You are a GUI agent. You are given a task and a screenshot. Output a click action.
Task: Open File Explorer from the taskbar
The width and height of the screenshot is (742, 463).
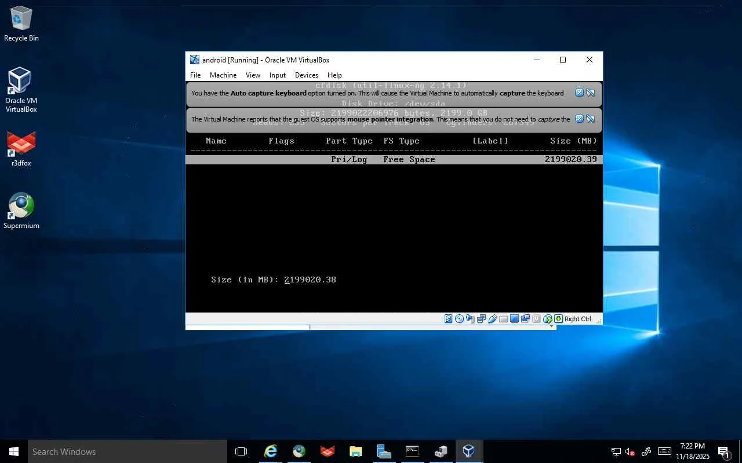click(355, 451)
